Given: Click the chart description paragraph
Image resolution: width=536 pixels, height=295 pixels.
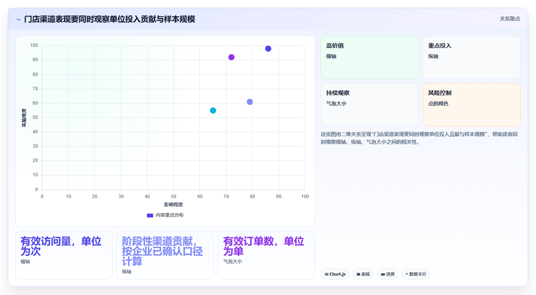Looking at the screenshot, I should [x=419, y=138].
